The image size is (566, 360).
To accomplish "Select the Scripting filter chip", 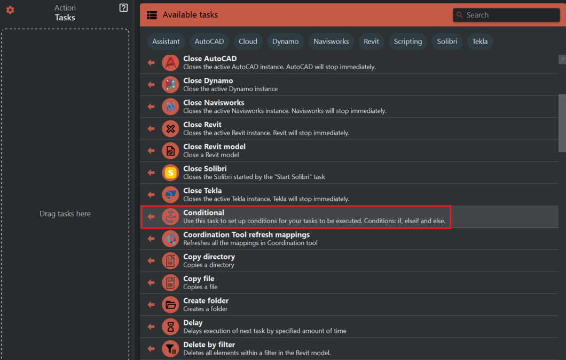I will tap(408, 42).
